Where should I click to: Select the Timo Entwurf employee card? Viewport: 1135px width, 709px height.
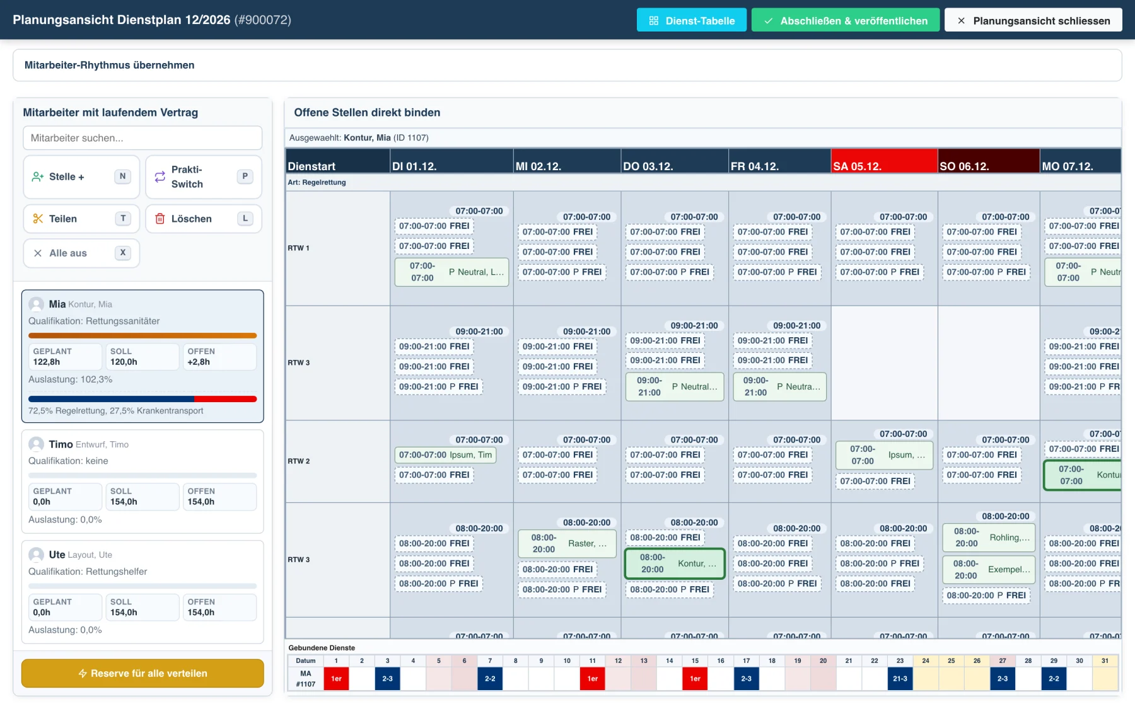(x=143, y=481)
